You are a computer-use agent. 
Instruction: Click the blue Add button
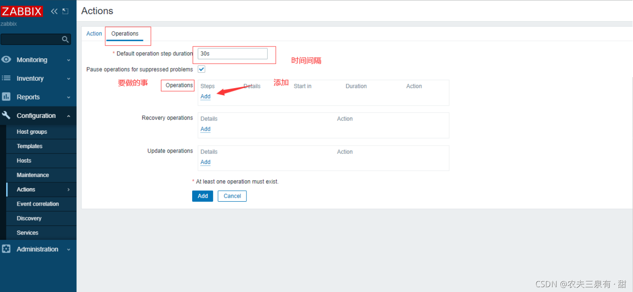[203, 196]
